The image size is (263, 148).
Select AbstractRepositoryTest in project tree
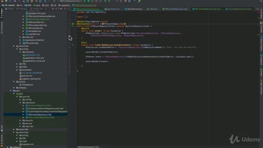point(39,106)
